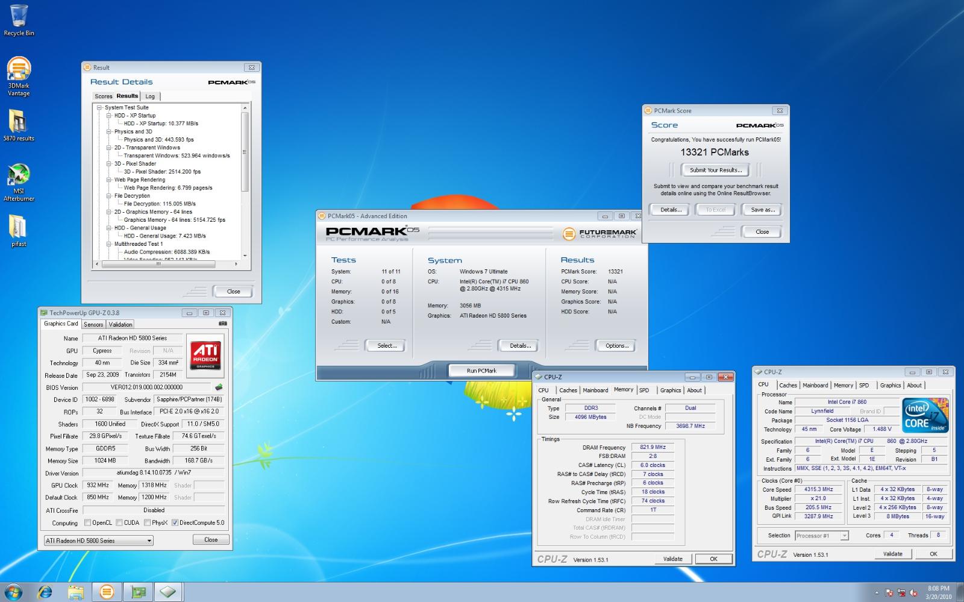
Task: Collapse the 2D - Transparent Windows node
Action: [x=109, y=148]
